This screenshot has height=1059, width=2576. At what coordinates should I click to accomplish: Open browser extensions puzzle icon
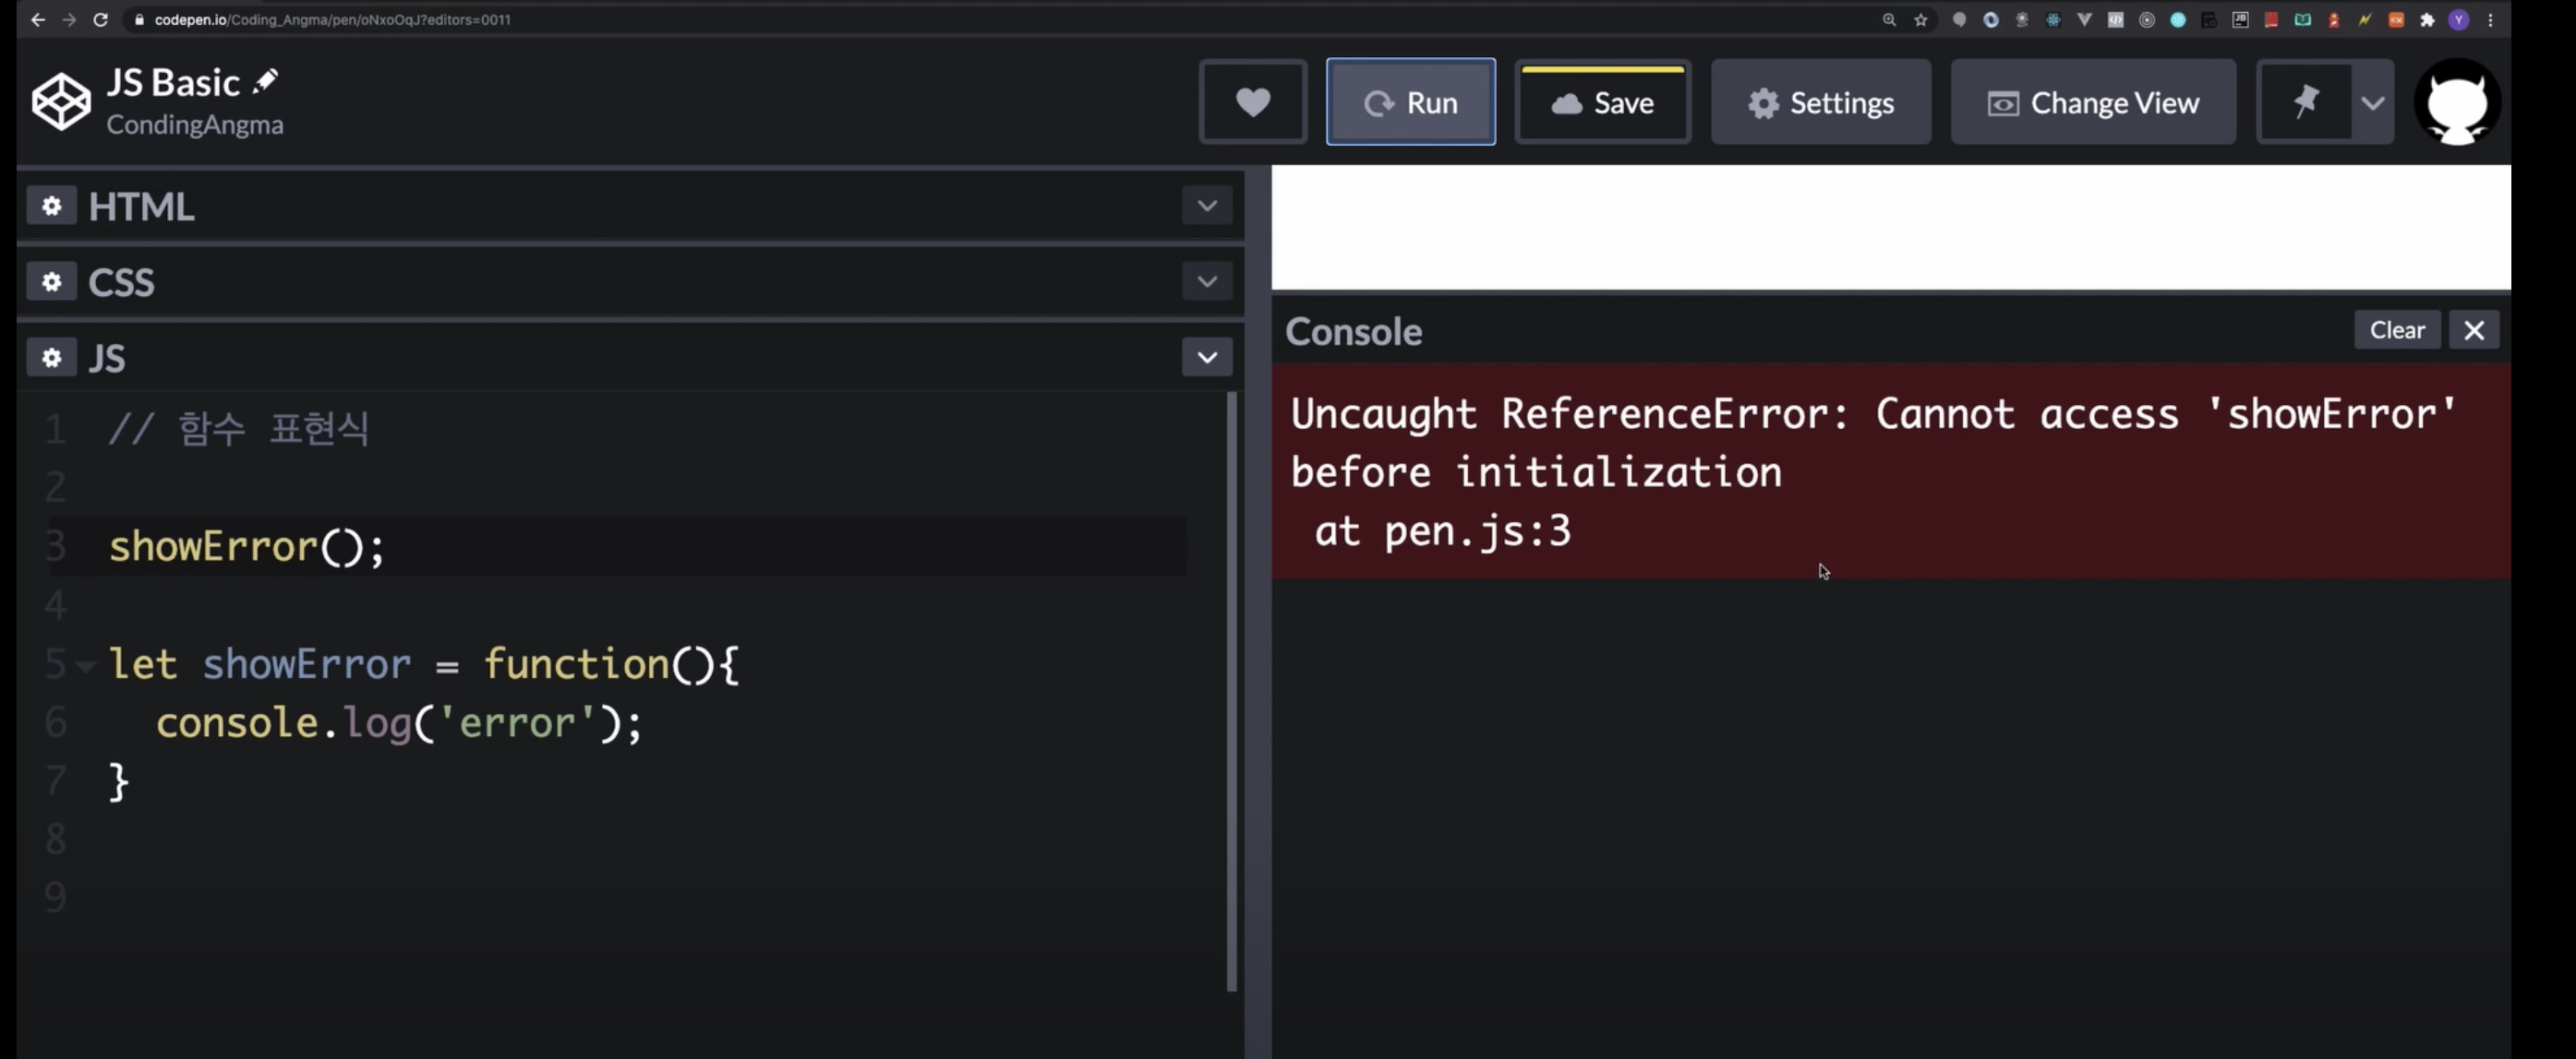[2427, 20]
